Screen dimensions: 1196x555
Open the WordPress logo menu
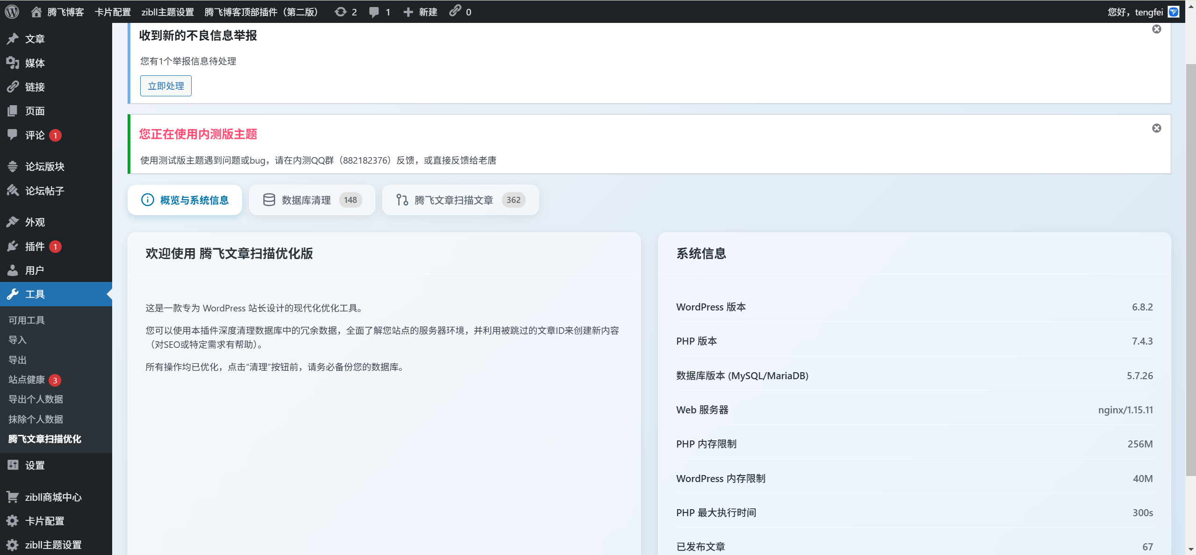click(x=11, y=12)
